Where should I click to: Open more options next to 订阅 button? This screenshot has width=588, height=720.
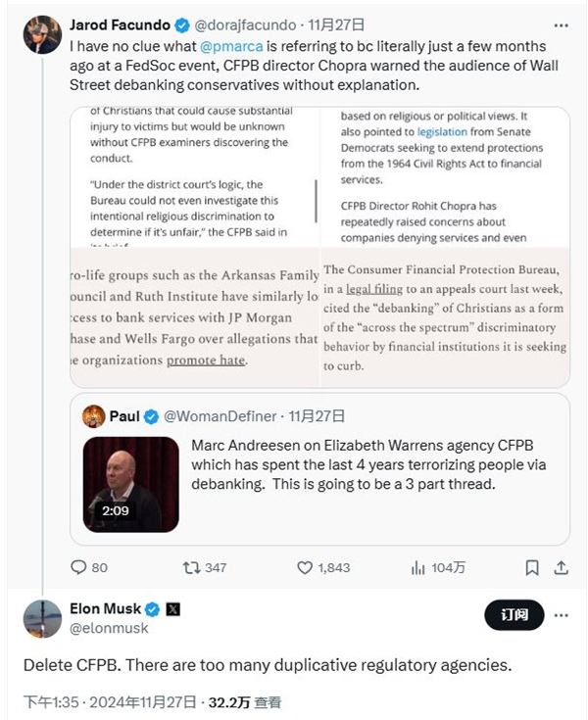(x=561, y=615)
